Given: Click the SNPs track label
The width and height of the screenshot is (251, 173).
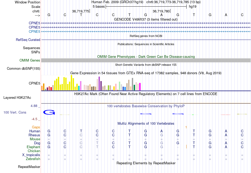Looking at the screenshot, I should [x=36, y=52].
